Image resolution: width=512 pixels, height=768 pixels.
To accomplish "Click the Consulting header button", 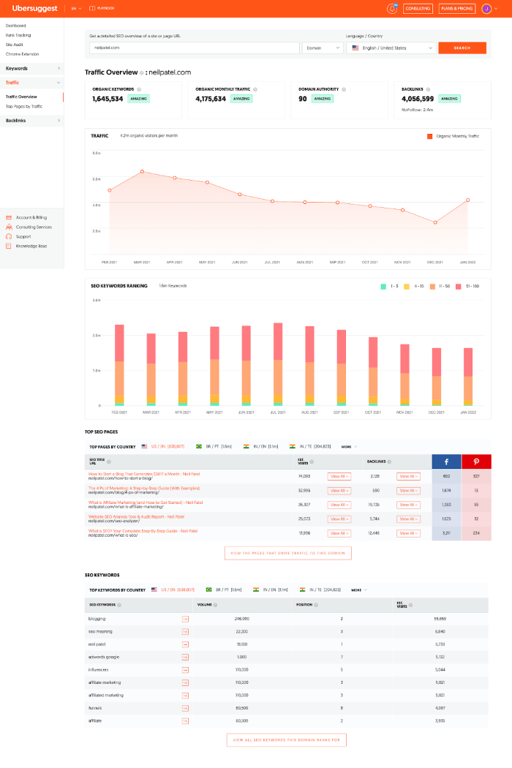I will pyautogui.click(x=418, y=8).
